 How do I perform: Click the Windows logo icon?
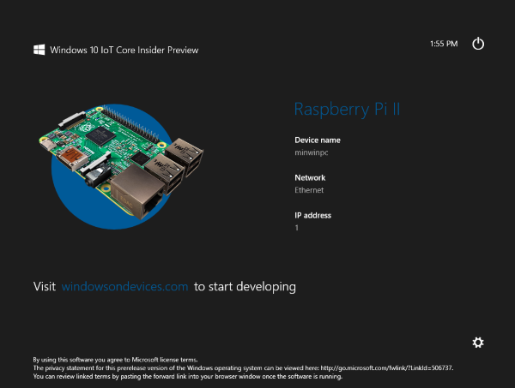(x=39, y=50)
